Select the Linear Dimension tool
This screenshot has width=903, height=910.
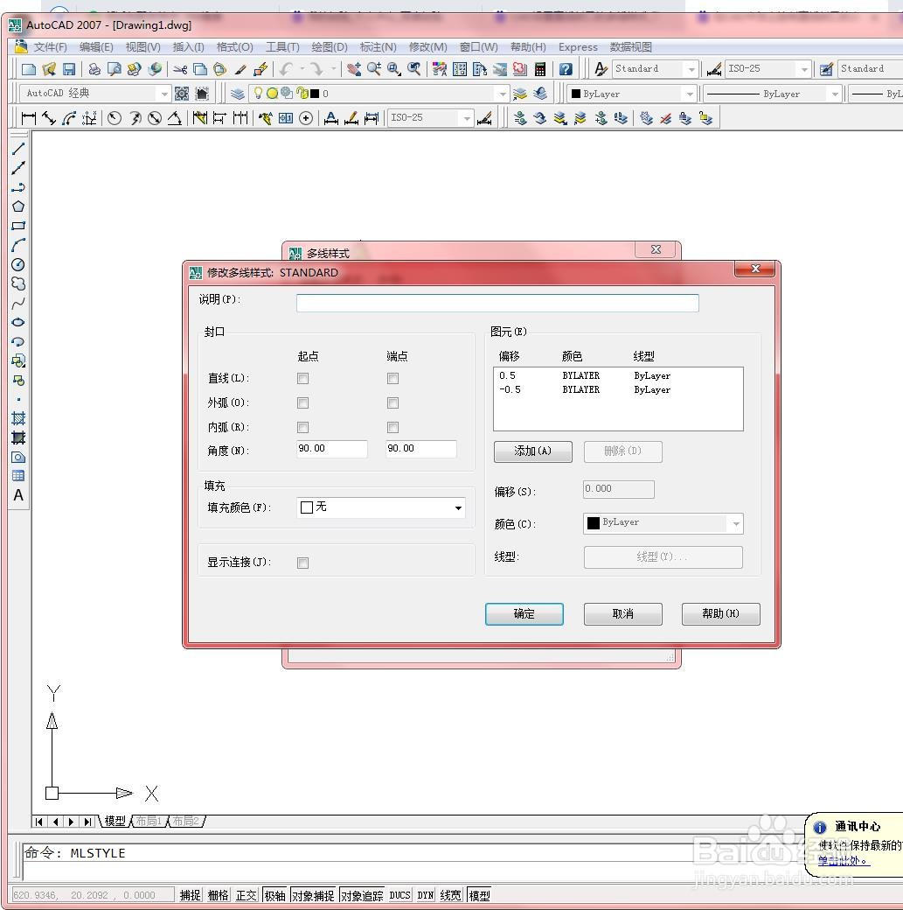tap(28, 118)
